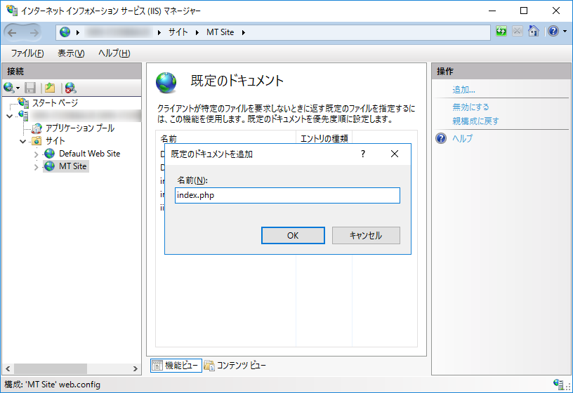Viewport: 573px width, 393px height.
Task: Click the up-folder icon in connections toolbar
Action: (x=50, y=88)
